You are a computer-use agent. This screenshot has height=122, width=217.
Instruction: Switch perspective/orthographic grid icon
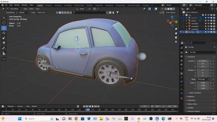(x=176, y=42)
